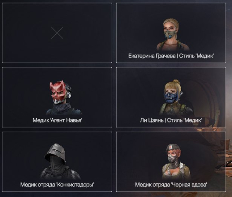Viewport: 232px width, 197px height.
Task: Click the Медик отряда 'Конкистадоры' label
Action: (57, 185)
